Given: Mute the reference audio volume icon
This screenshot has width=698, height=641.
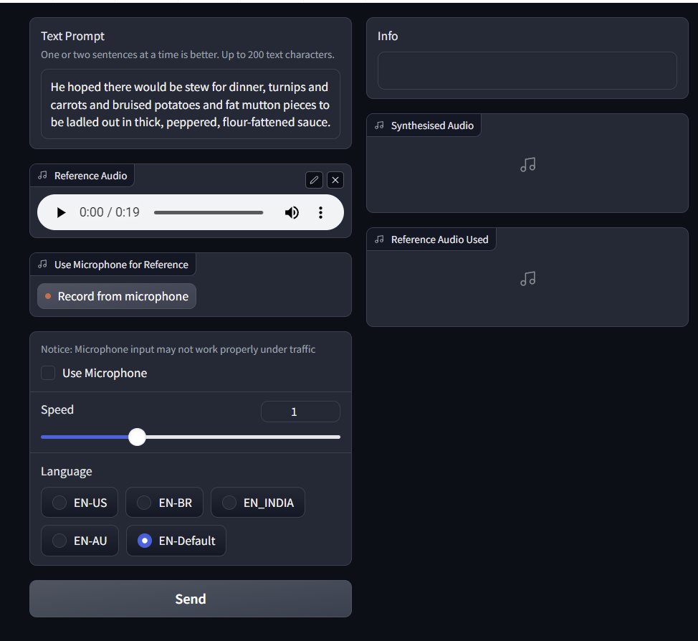Looking at the screenshot, I should (292, 212).
